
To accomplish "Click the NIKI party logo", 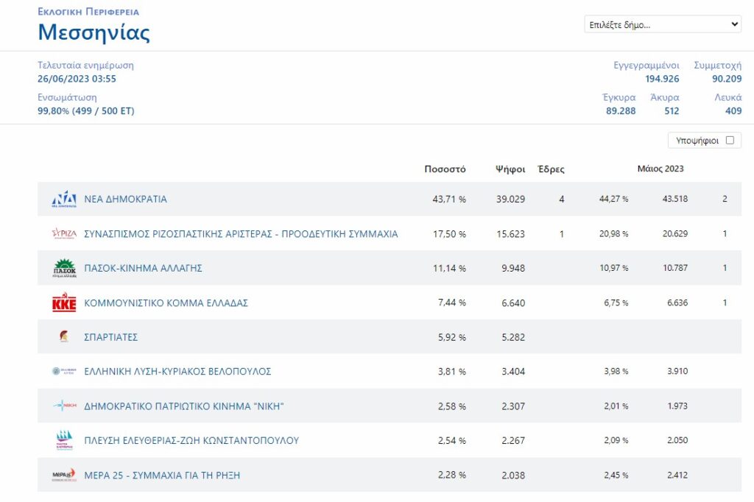I will point(64,406).
